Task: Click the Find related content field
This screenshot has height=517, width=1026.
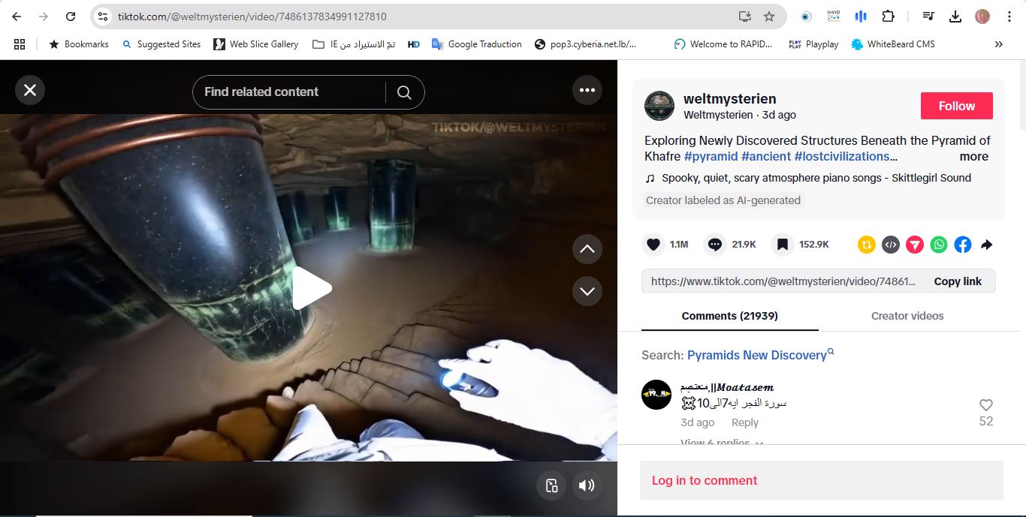Action: [x=289, y=92]
